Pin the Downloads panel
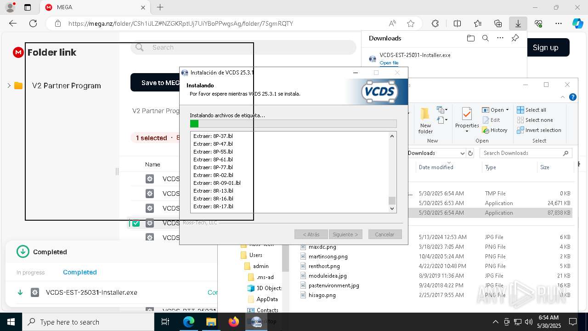588x331 pixels. pos(515,38)
